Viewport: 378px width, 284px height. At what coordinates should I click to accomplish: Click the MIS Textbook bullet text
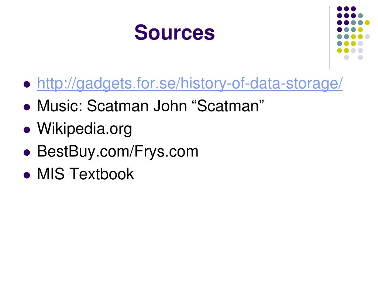85,174
